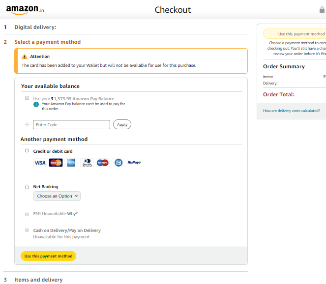Screen dimensions: 326x284
Task: Select the Credit or debit card option
Action: click(x=27, y=151)
